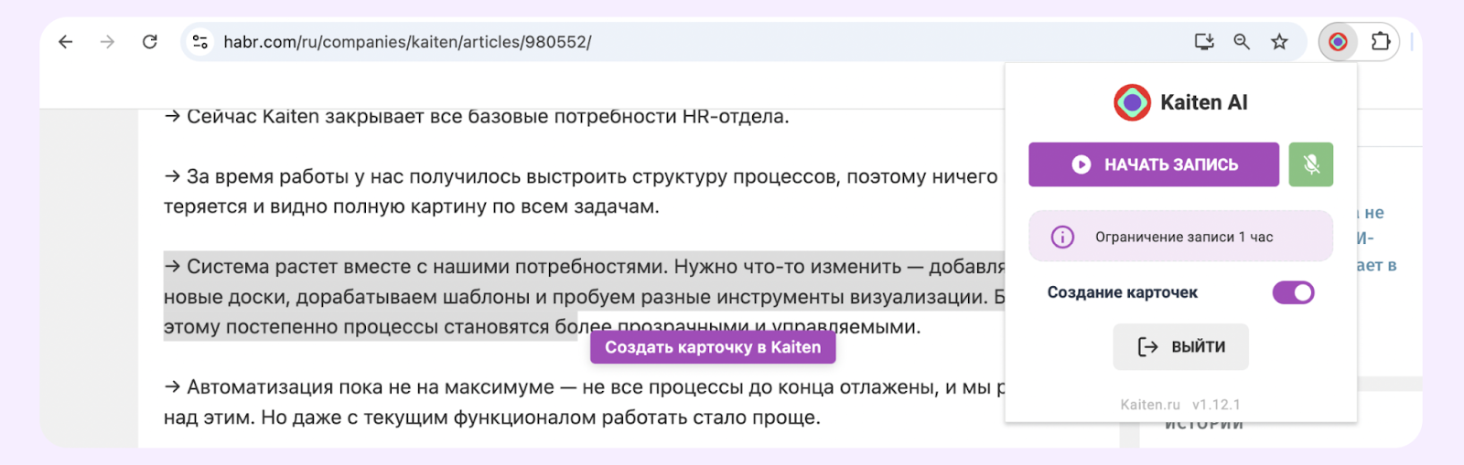Click the browser back arrow

point(66,42)
